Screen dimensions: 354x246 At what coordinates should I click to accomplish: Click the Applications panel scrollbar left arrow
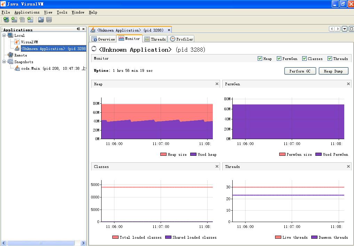tap(3, 243)
